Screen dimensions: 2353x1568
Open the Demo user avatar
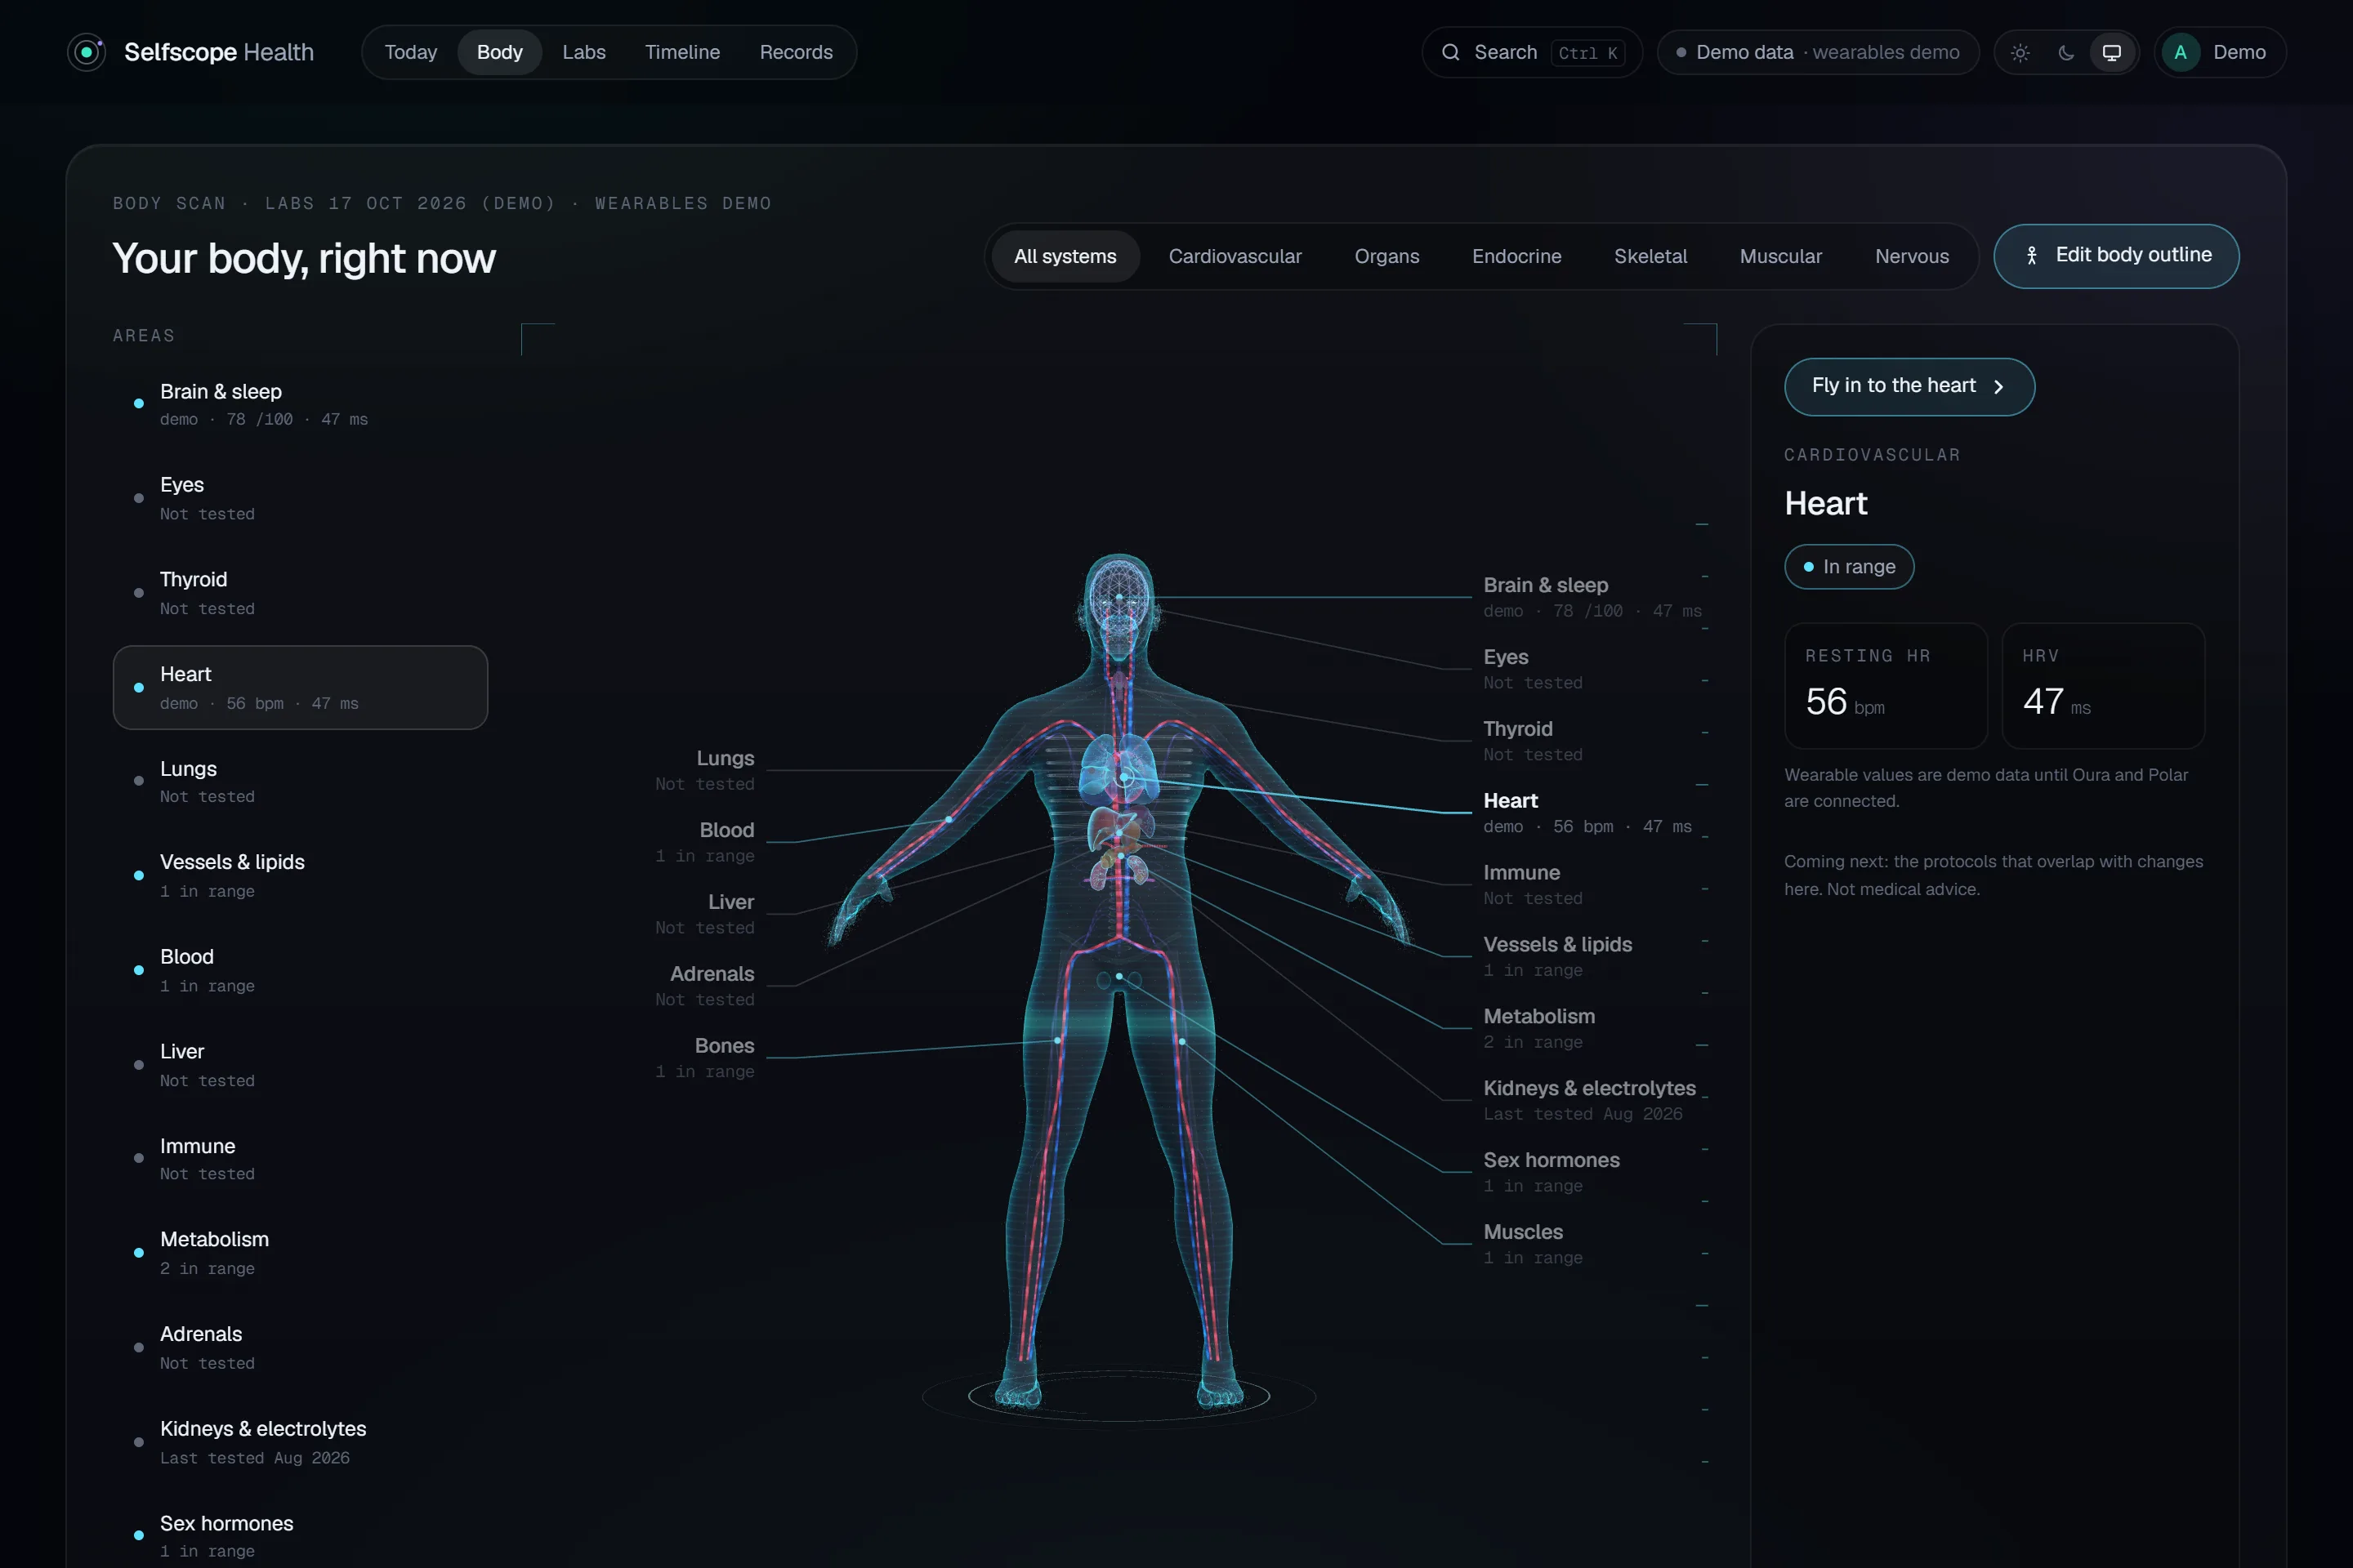click(2180, 52)
